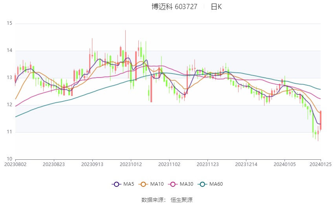Click the y-axis value 13
This screenshot has height=203, width=334.
tap(9, 78)
